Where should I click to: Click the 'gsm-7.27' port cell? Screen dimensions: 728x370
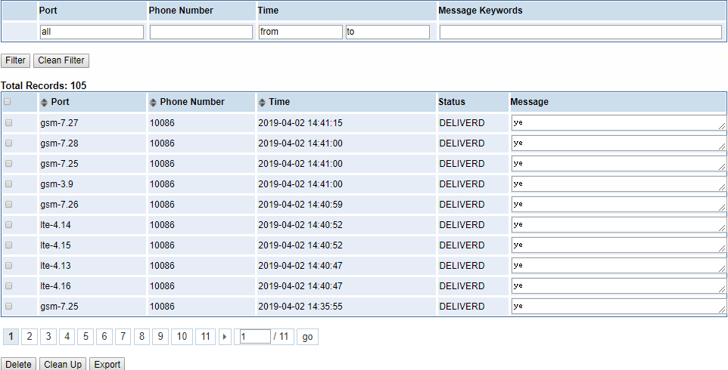[x=60, y=123]
